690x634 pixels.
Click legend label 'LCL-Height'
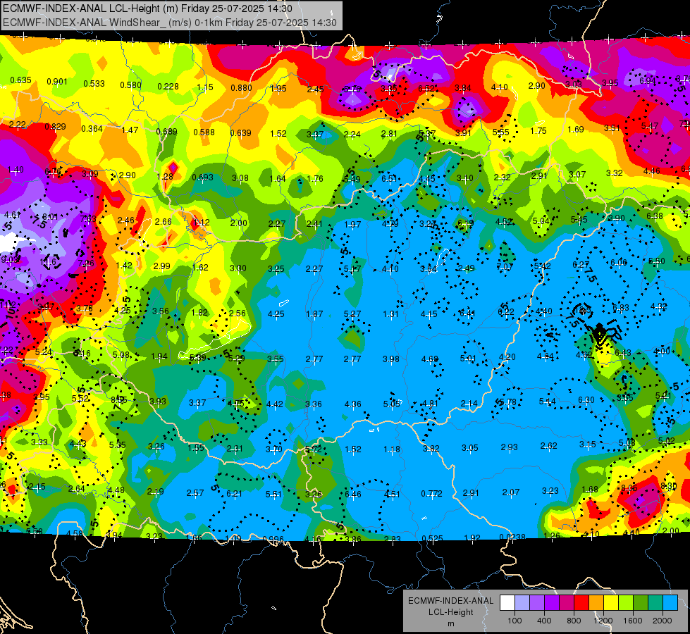[450, 612]
